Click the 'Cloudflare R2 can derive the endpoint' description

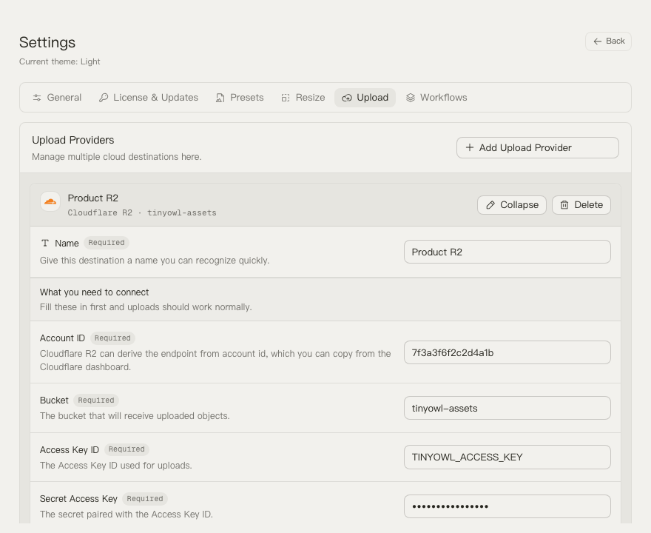[x=215, y=361]
